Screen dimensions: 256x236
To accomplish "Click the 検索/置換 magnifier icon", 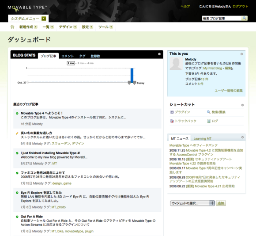I will point(208,112).
